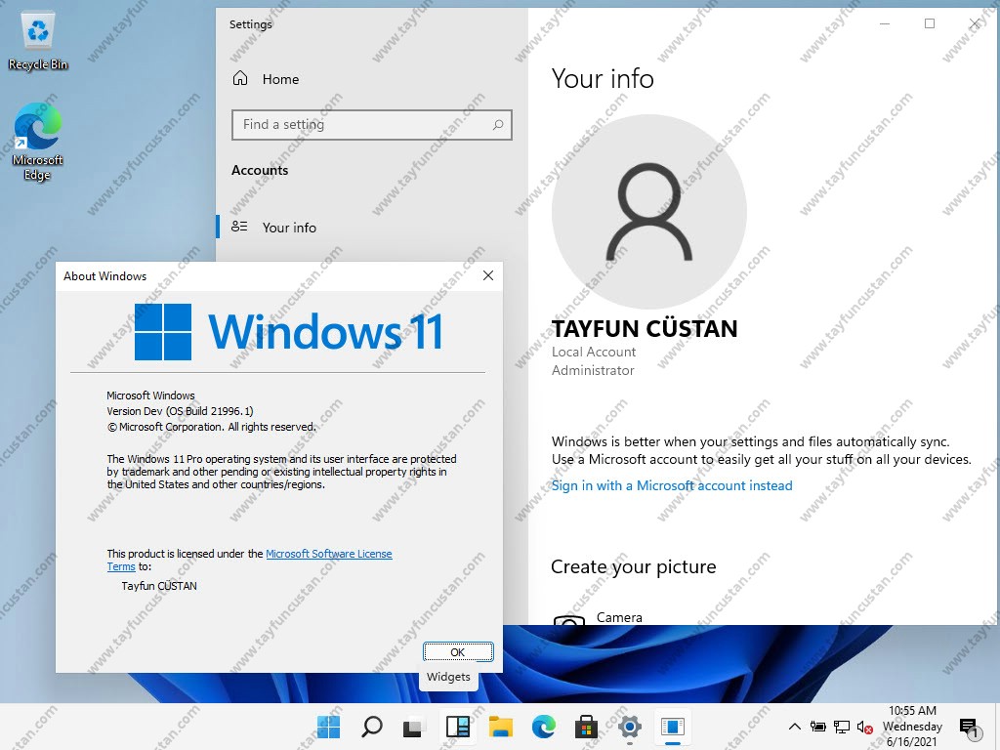The height and width of the screenshot is (750, 1000).
Task: Click Version Dev (OS Build 21996.1) text
Action: tap(180, 411)
